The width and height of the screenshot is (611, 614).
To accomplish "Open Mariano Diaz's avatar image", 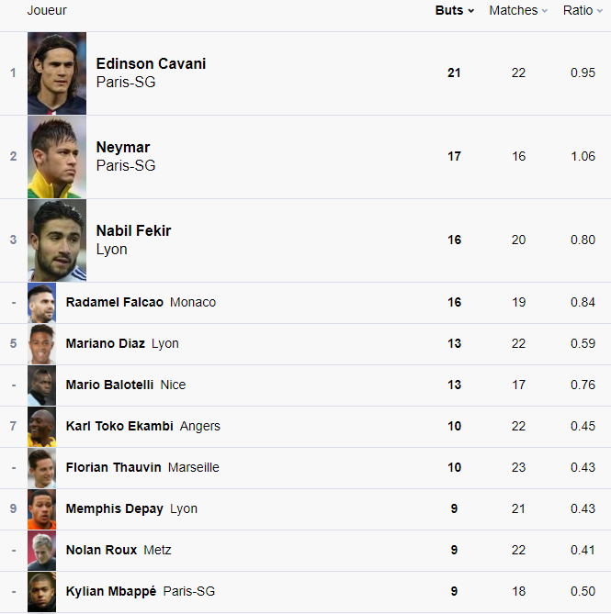I will 41,344.
